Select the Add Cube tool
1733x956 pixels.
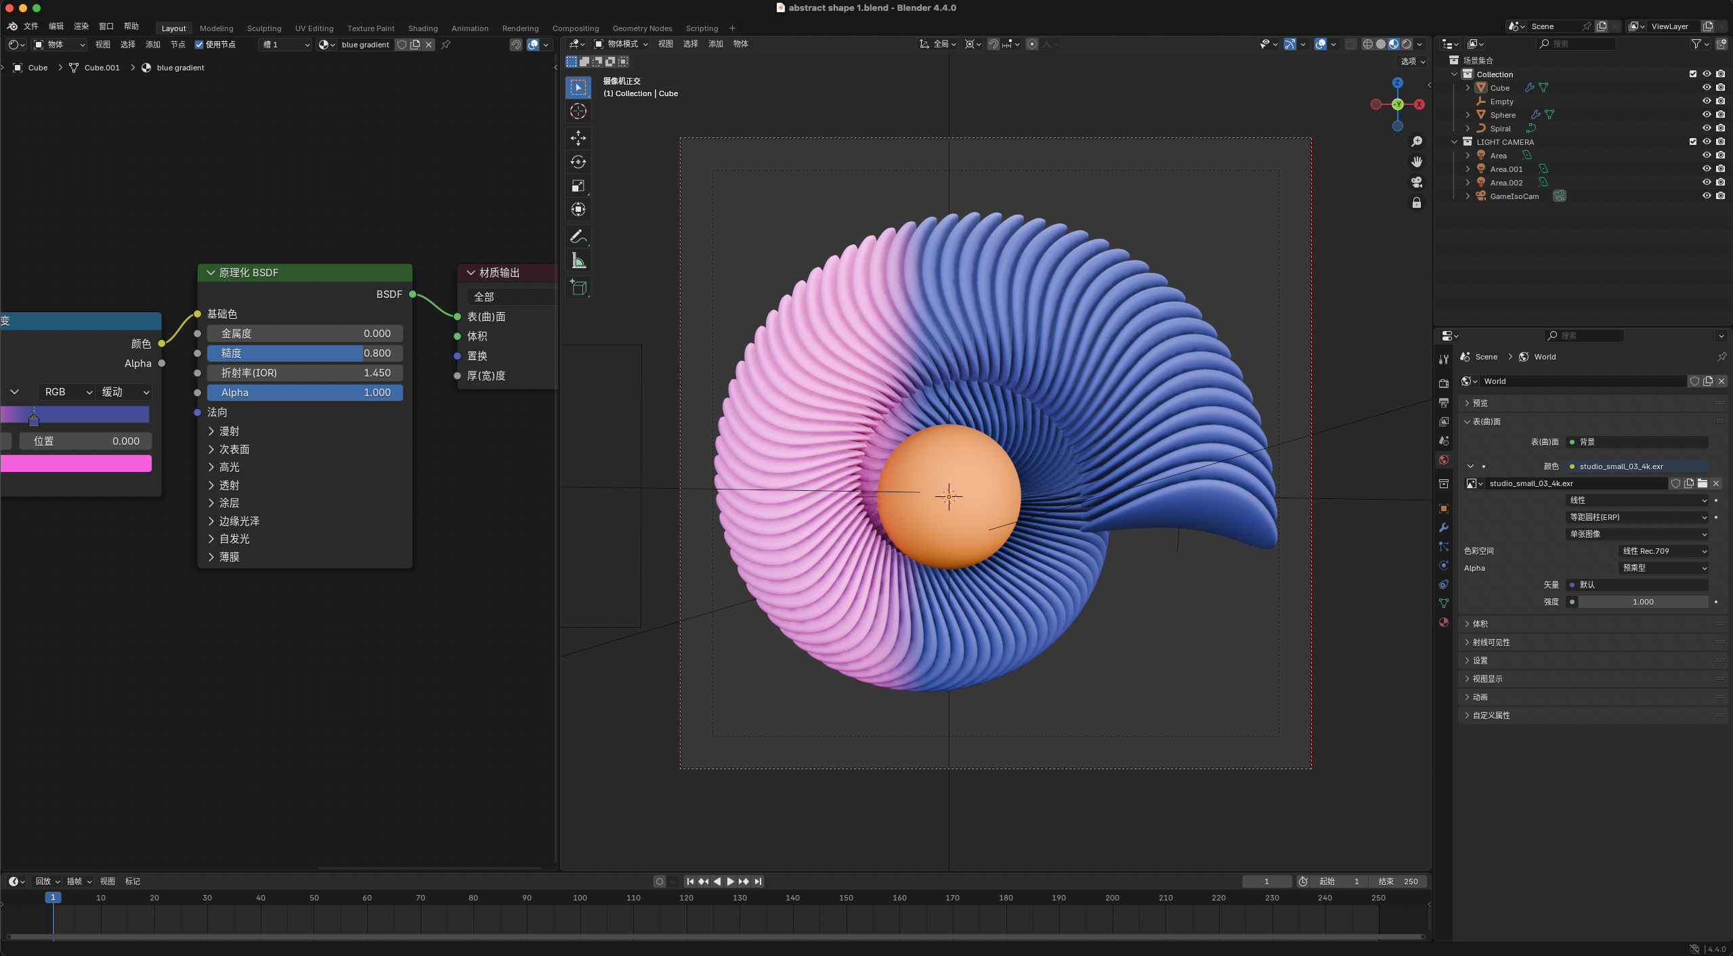[x=578, y=287]
